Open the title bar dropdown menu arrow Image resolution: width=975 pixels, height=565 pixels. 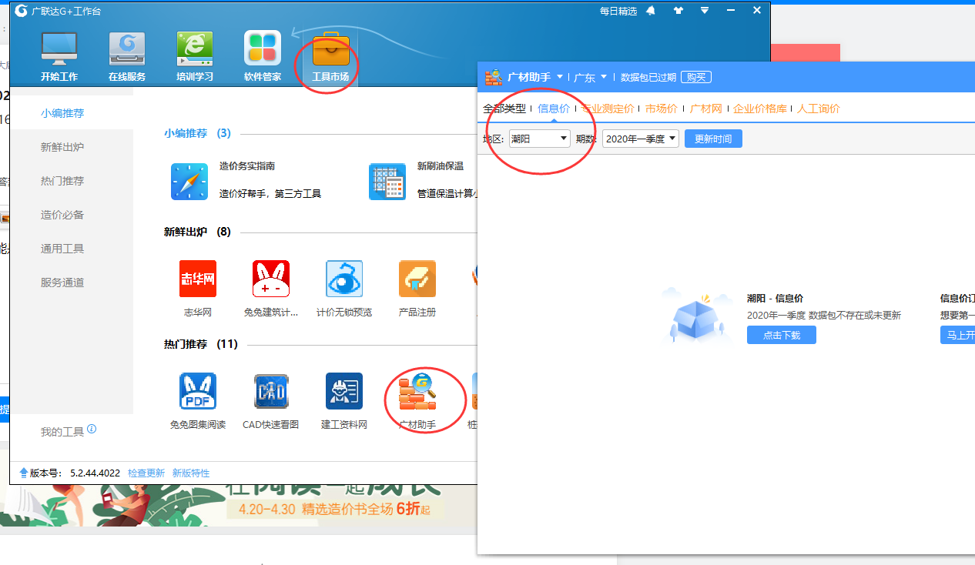click(x=705, y=11)
